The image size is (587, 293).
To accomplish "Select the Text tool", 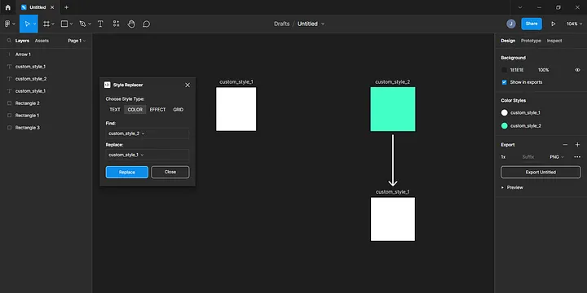I will [100, 24].
